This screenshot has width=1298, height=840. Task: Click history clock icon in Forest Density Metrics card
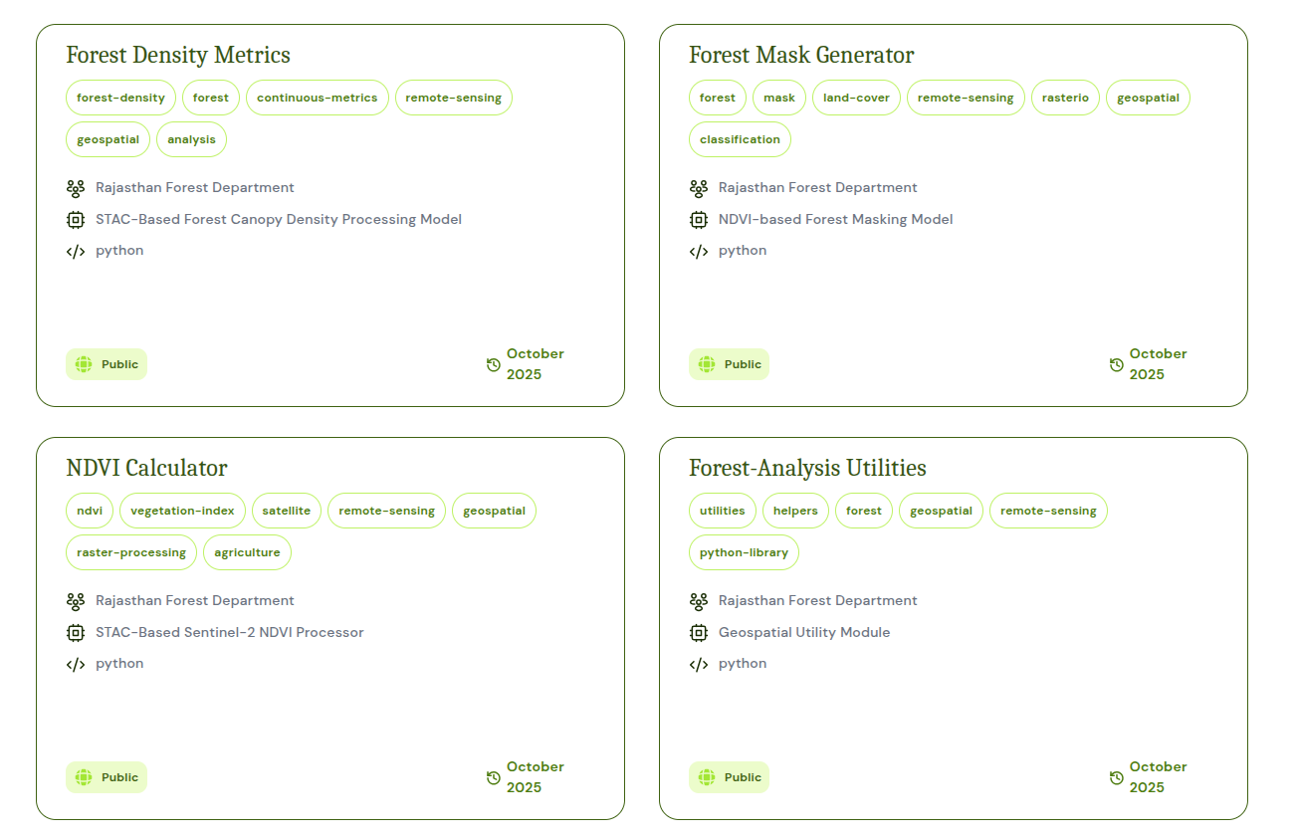click(494, 365)
